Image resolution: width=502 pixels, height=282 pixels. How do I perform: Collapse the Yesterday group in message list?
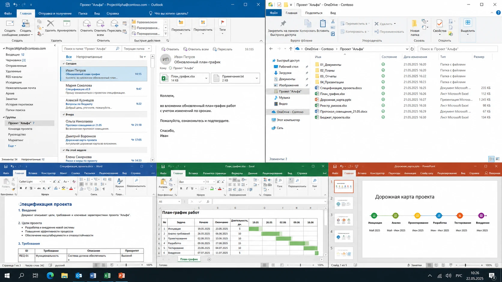tap(64, 115)
